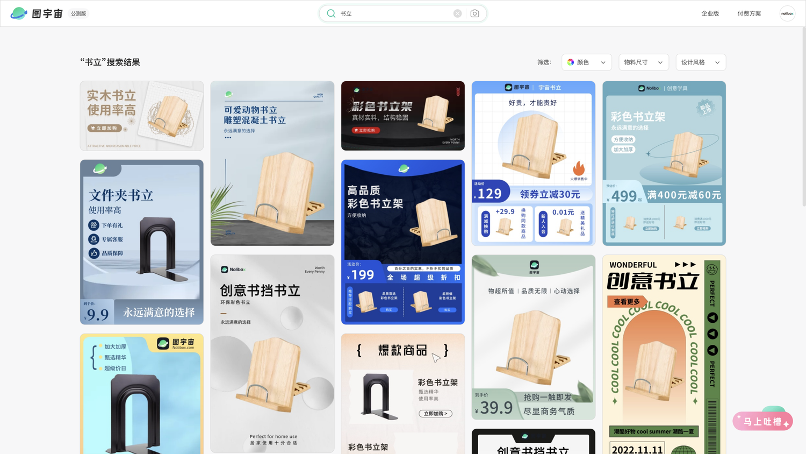This screenshot has height=454, width=806.
Task: Open the 加大加厚 甄选精华 blue template
Action: coord(142,394)
